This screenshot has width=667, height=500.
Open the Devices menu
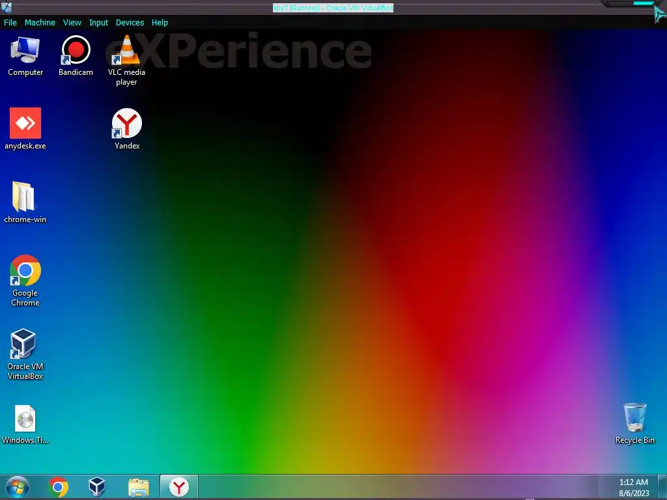pos(130,23)
